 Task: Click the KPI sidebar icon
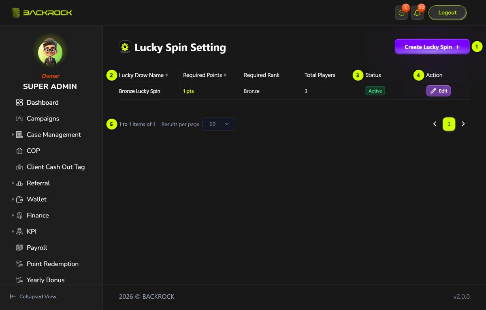pos(19,232)
